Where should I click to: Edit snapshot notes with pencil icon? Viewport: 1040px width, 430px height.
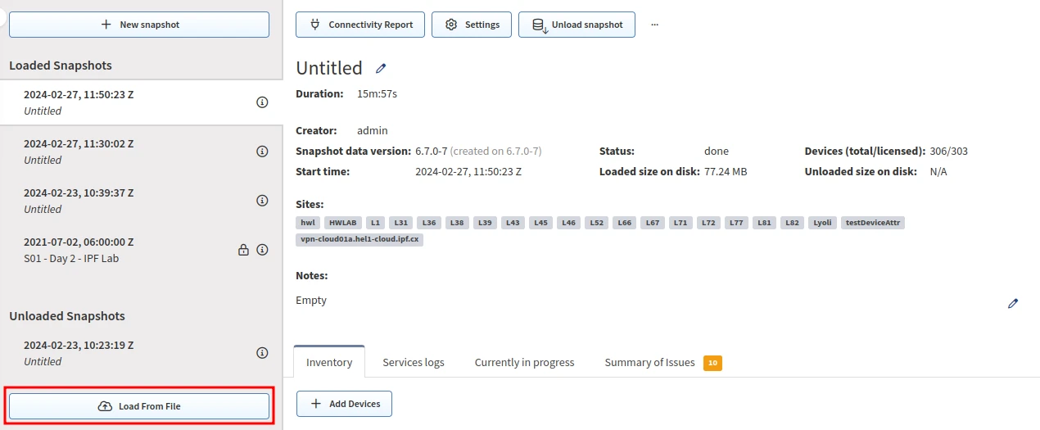(x=1013, y=303)
